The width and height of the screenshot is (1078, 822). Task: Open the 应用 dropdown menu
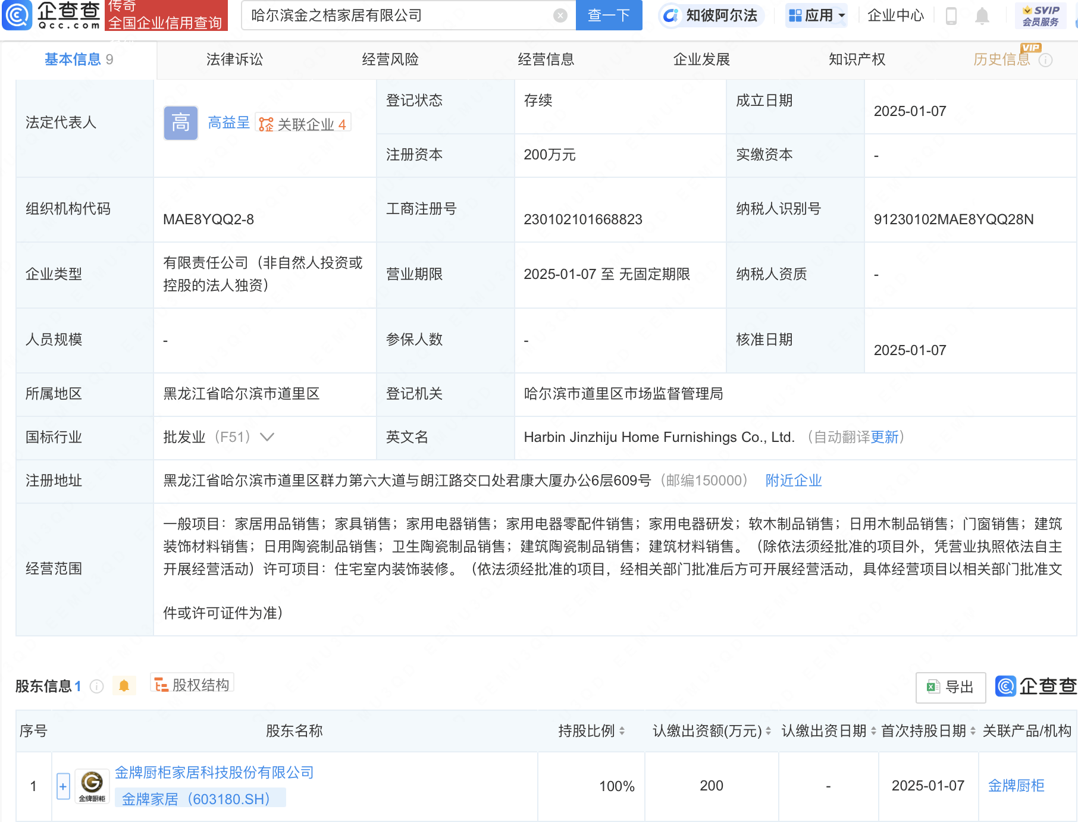[816, 15]
